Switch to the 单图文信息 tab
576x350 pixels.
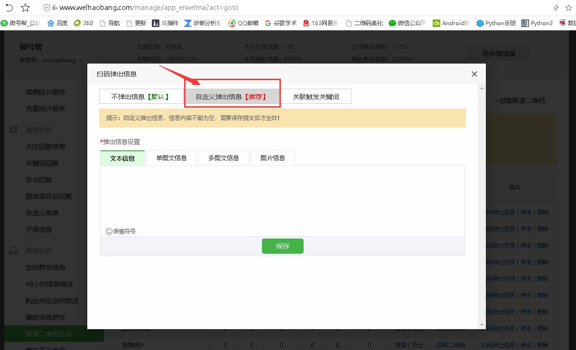tap(171, 158)
